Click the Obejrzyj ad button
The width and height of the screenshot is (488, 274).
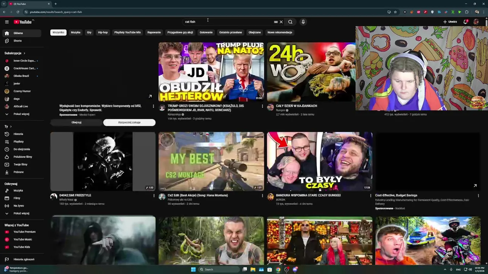[x=76, y=123]
